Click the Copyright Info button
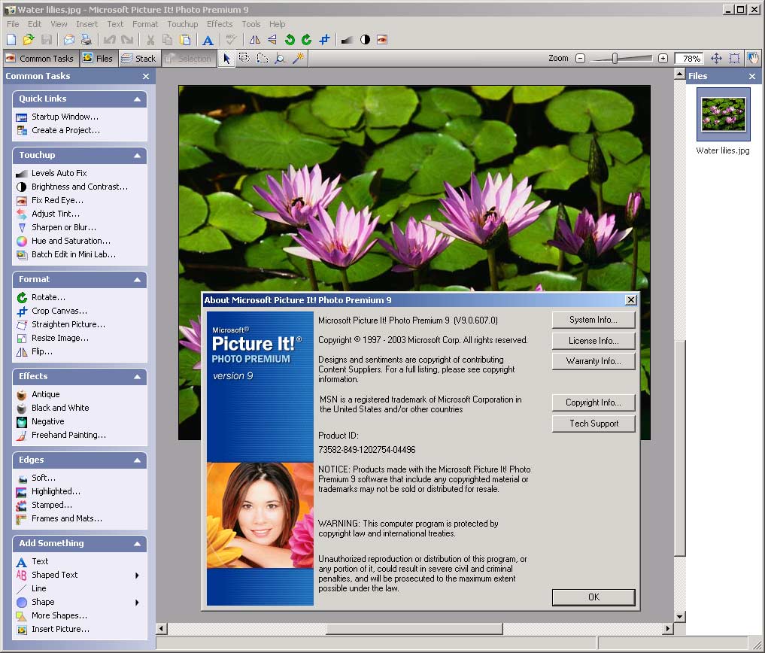 click(593, 402)
